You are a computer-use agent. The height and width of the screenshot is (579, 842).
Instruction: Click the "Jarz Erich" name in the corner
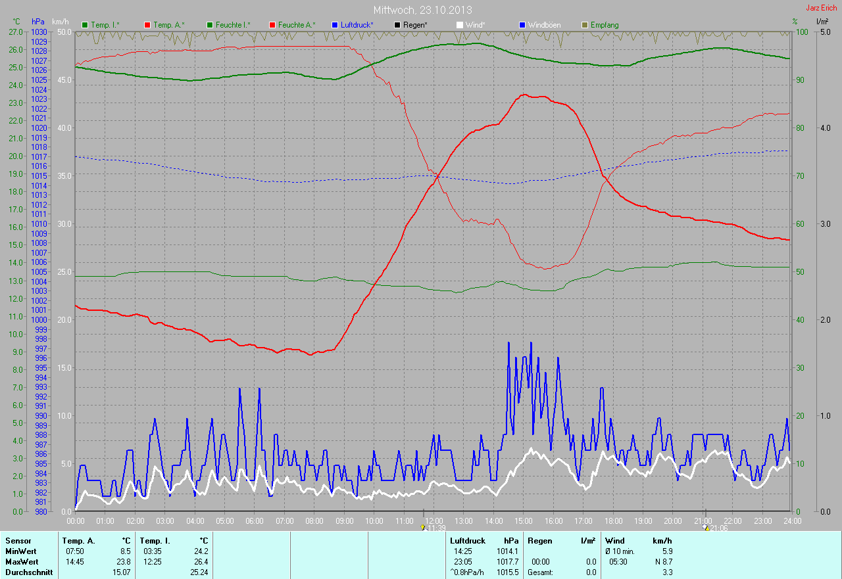click(822, 8)
